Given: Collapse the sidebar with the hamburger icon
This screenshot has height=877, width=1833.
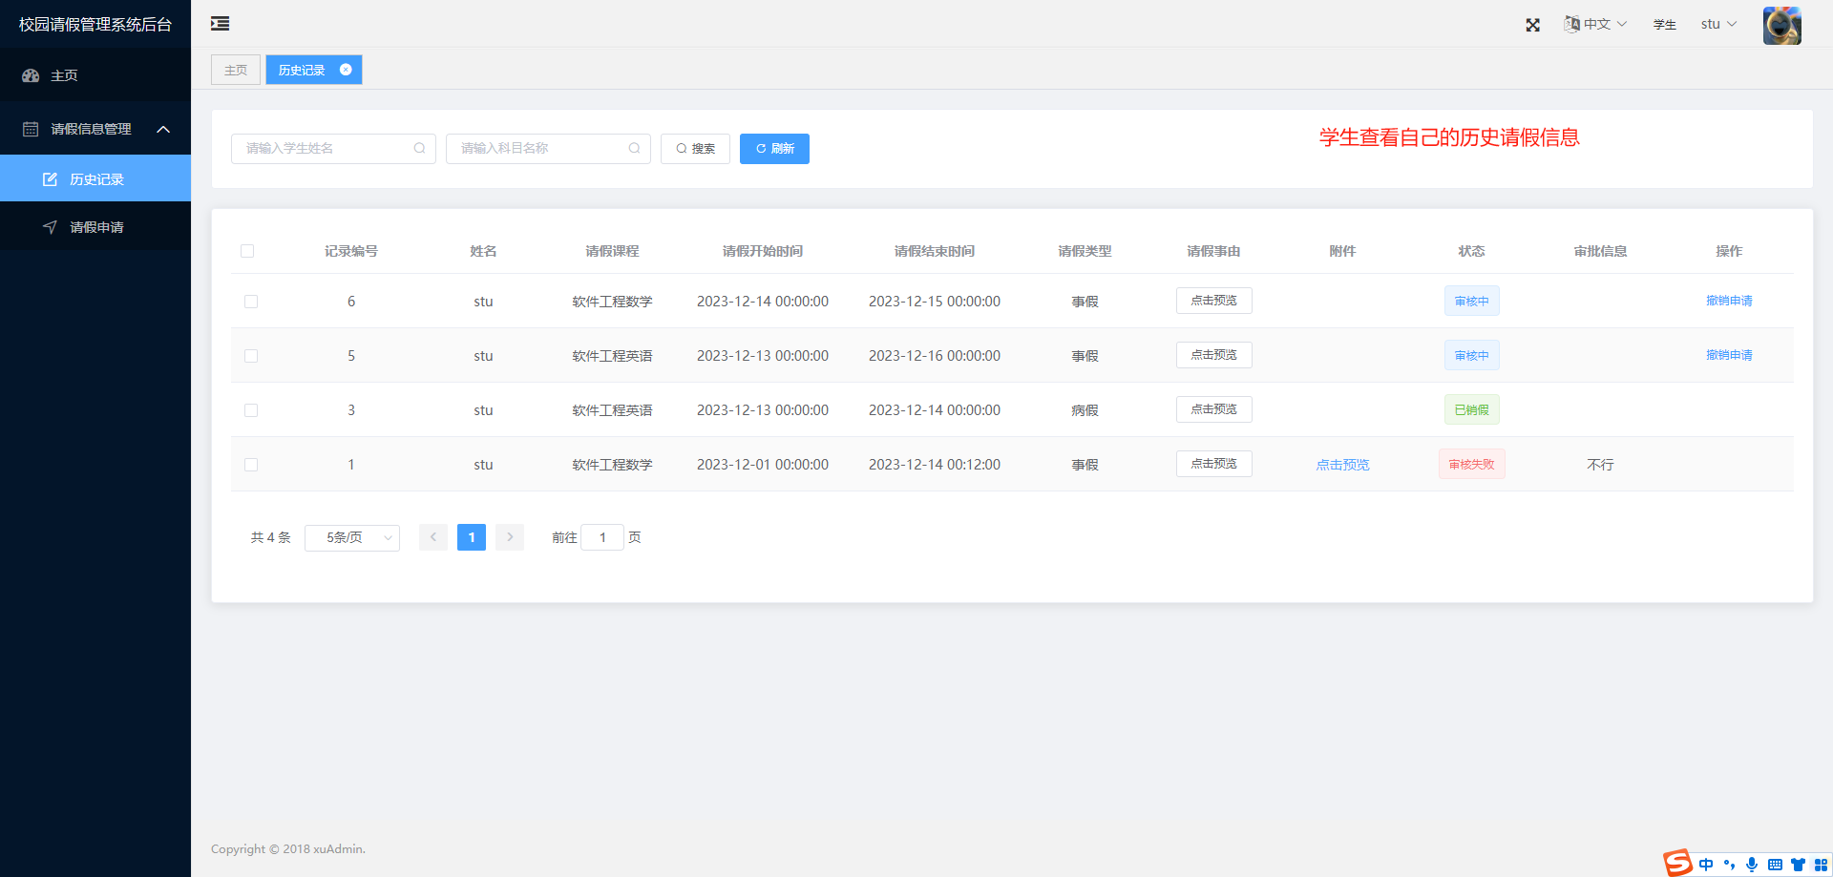Looking at the screenshot, I should coord(221,24).
